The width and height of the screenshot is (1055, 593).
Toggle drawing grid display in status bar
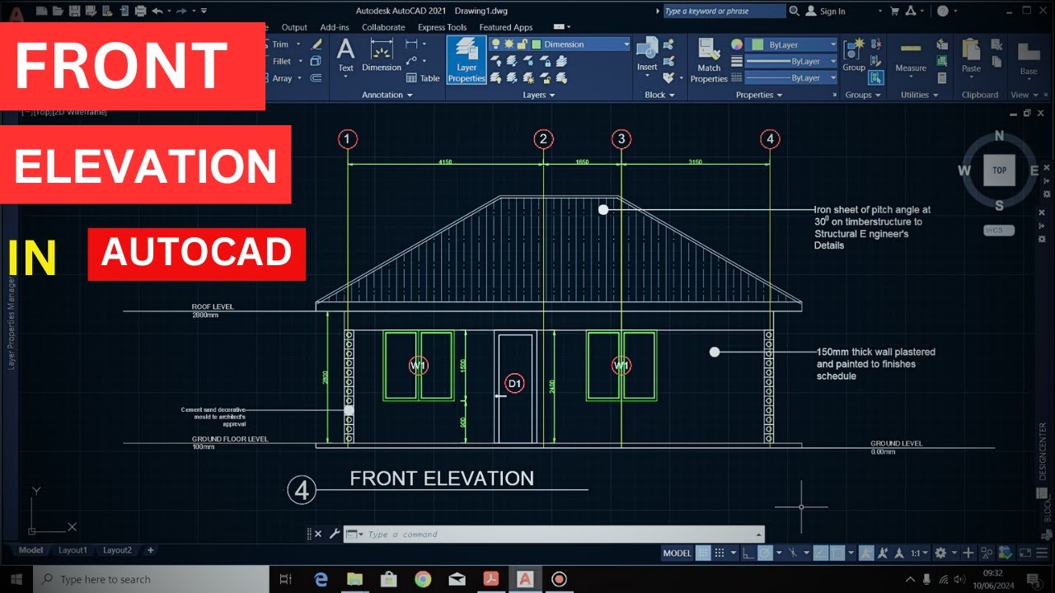tap(703, 553)
